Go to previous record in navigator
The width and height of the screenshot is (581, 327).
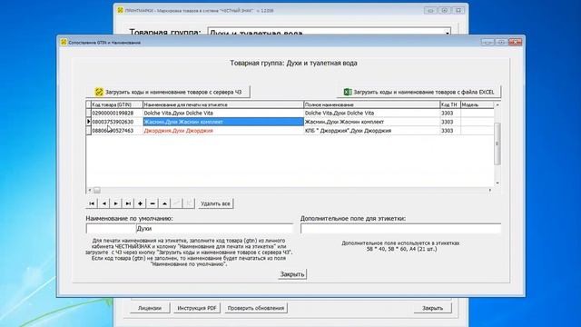pyautogui.click(x=104, y=203)
